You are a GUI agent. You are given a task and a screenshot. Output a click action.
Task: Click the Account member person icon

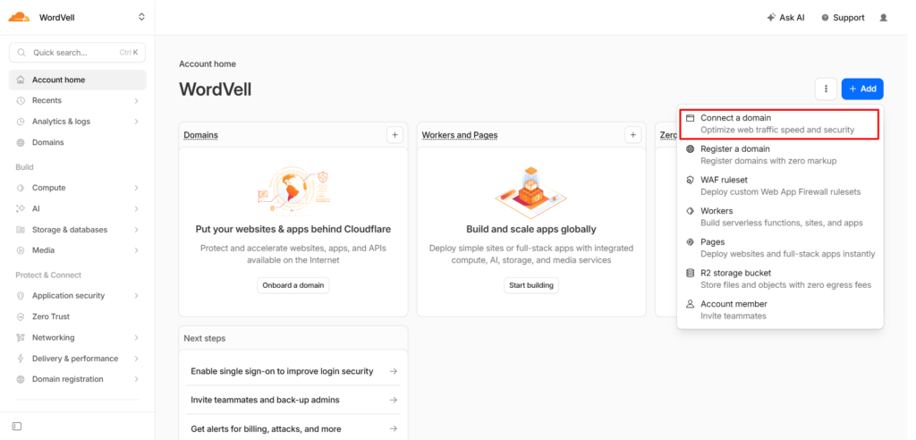tap(690, 304)
